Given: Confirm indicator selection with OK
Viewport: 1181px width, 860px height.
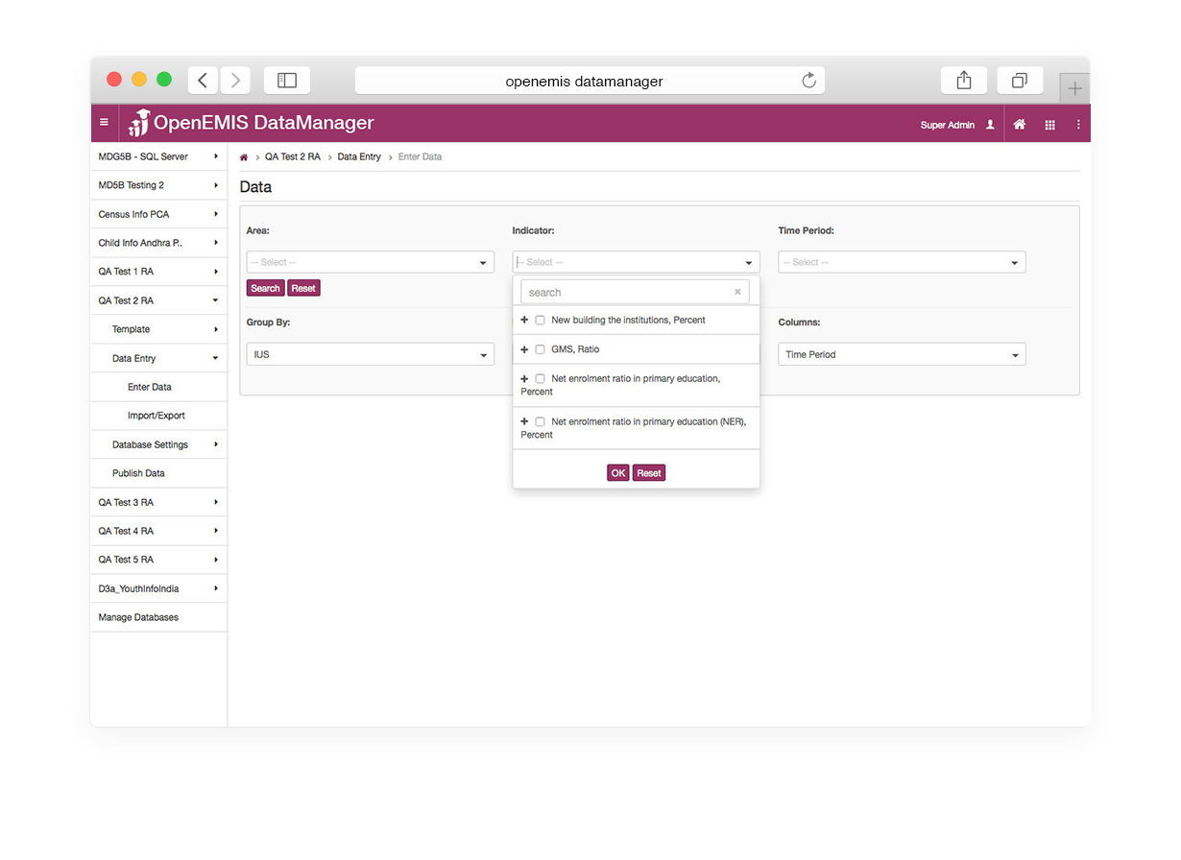Looking at the screenshot, I should click(618, 473).
